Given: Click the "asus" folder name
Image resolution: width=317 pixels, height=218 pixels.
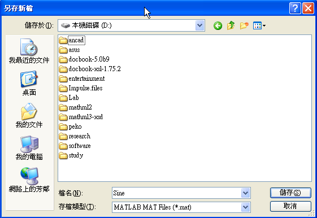Looking at the screenshot, I should 74,50.
